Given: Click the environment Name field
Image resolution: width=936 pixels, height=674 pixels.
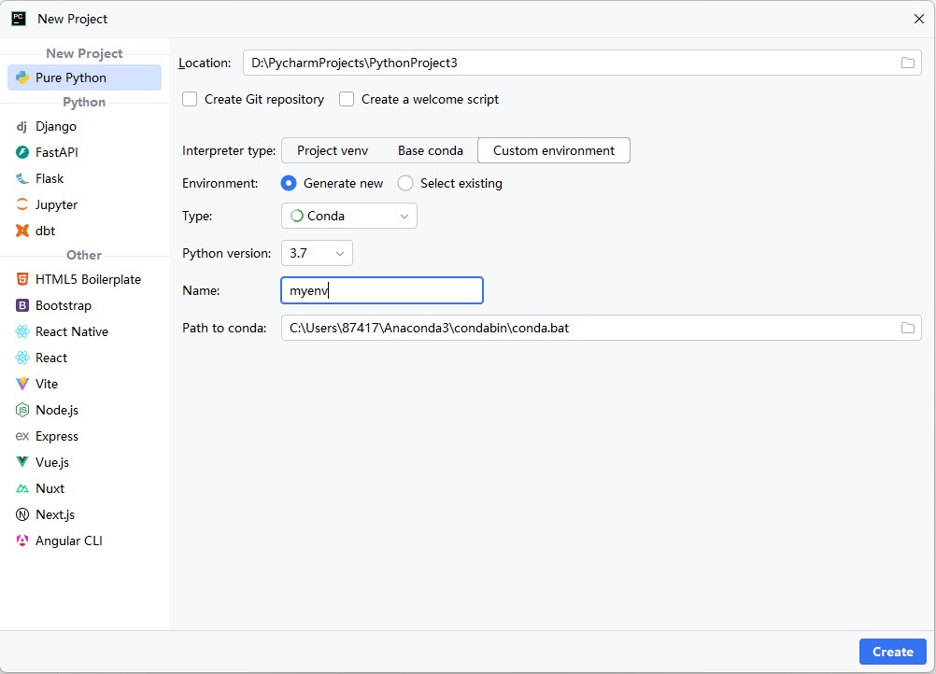Looking at the screenshot, I should pyautogui.click(x=382, y=290).
